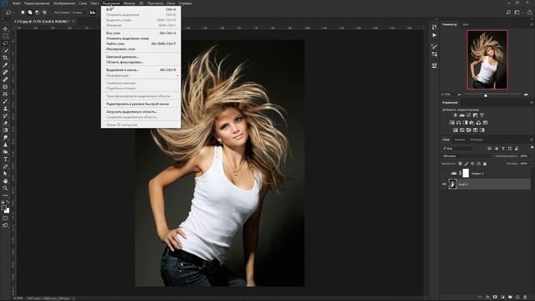Select the Zoom magnifier tool
The height and width of the screenshot is (301, 535).
click(x=5, y=188)
